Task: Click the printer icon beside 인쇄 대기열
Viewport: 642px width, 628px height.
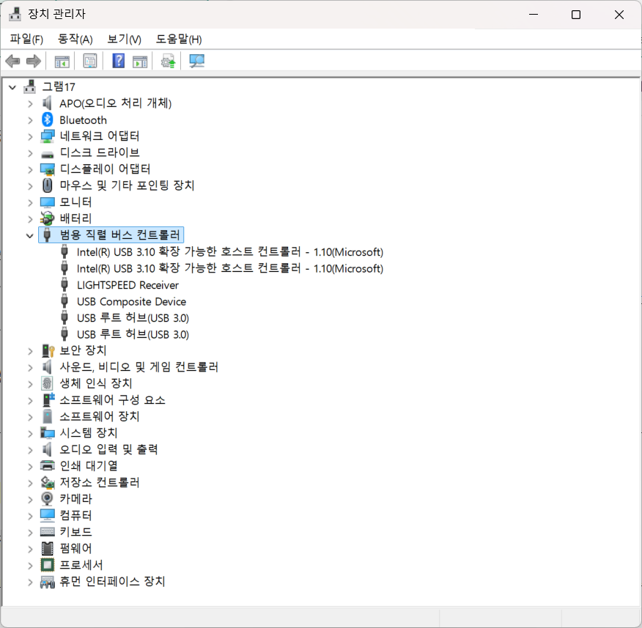Action: (x=48, y=465)
